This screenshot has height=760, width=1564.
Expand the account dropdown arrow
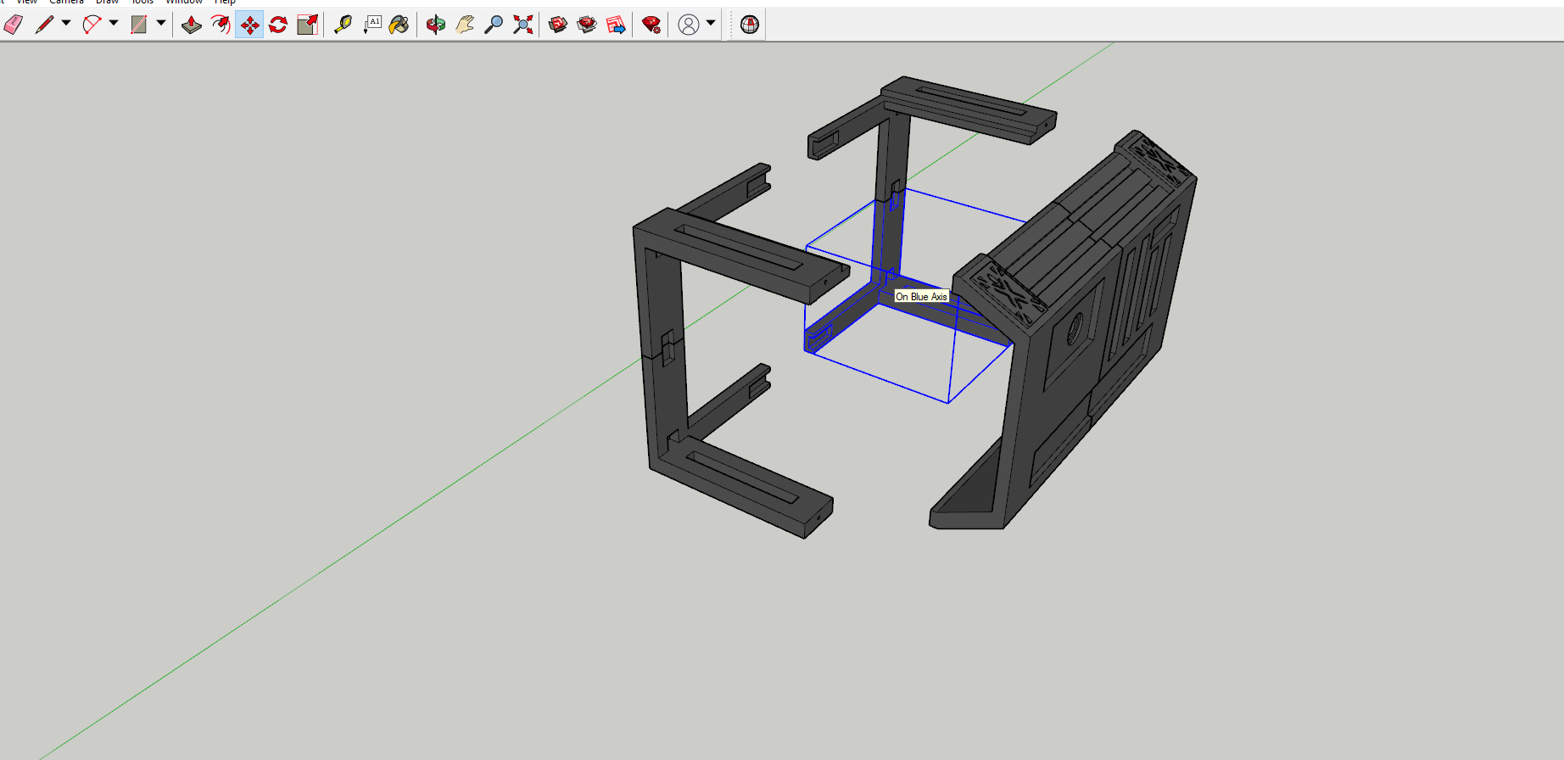pyautogui.click(x=711, y=23)
